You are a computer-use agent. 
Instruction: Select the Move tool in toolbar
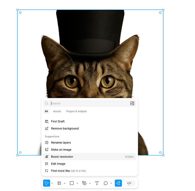click(47, 183)
